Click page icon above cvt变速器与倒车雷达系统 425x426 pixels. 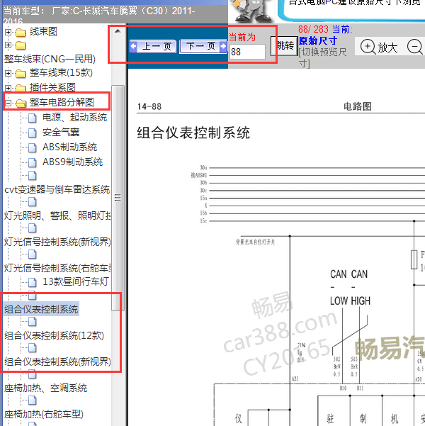(x=33, y=176)
